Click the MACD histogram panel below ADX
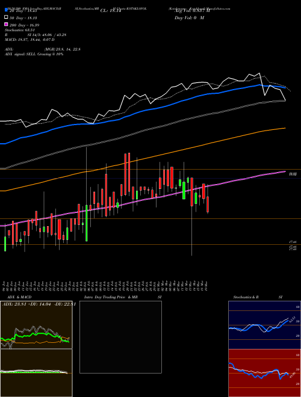Image resolution: width=301 pixels, height=397 pixels. tap(36, 373)
